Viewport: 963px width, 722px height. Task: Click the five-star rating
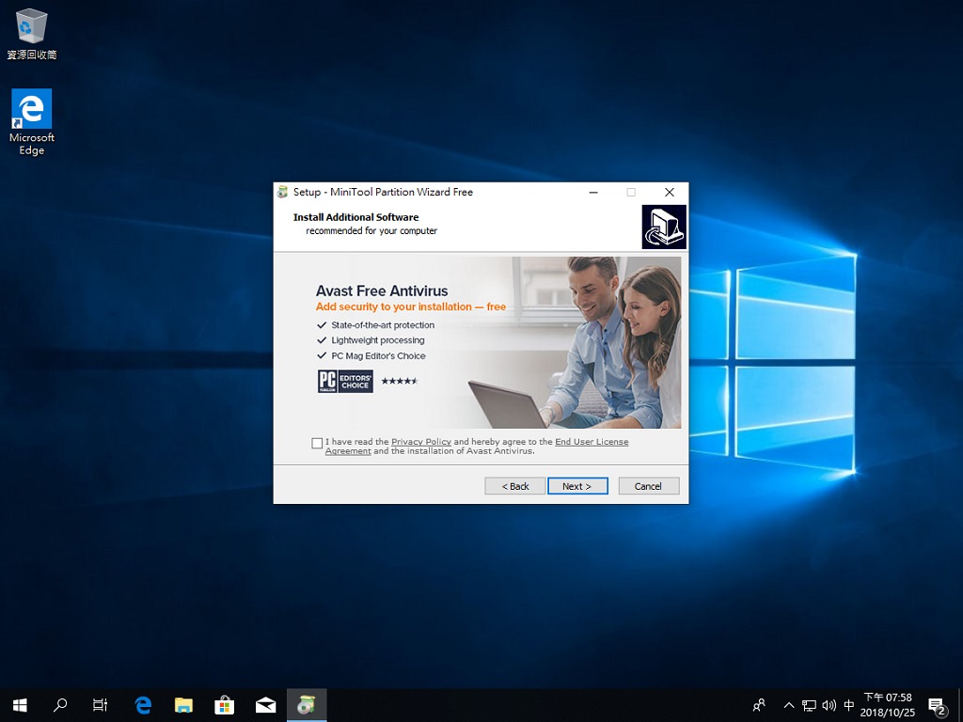point(399,382)
